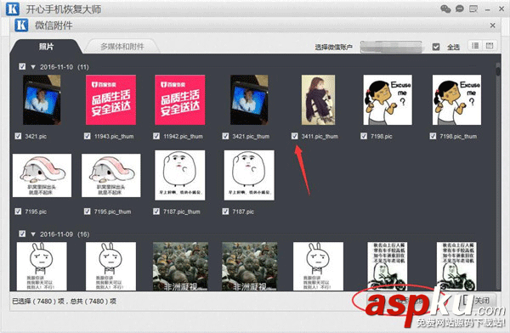Click the 3421.pic file name
510x333 pixels.
(x=36, y=136)
